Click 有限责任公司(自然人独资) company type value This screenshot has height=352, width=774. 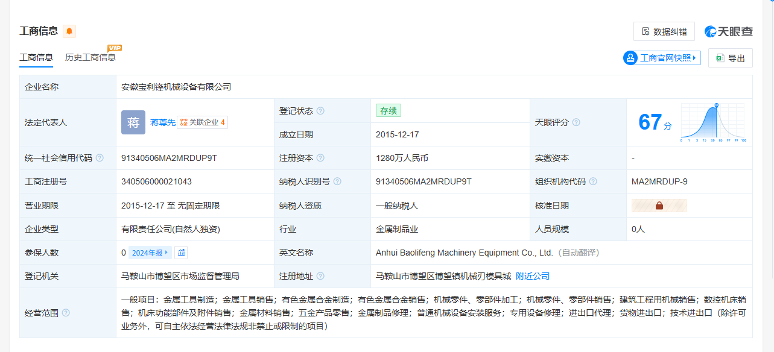point(171,229)
